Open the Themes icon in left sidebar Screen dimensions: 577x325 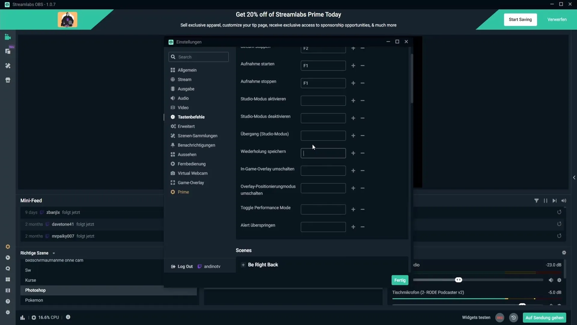8,66
